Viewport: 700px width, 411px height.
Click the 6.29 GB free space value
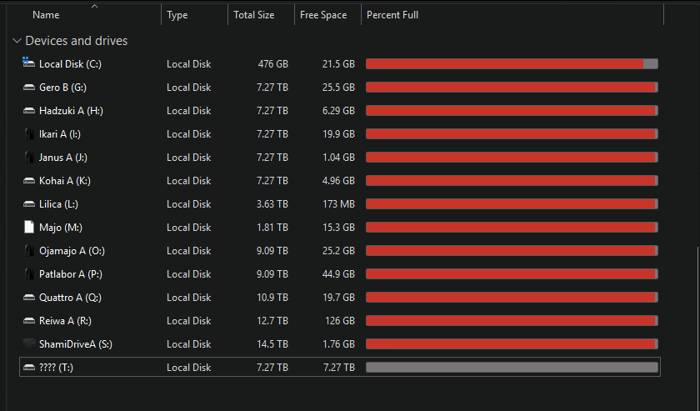point(338,111)
